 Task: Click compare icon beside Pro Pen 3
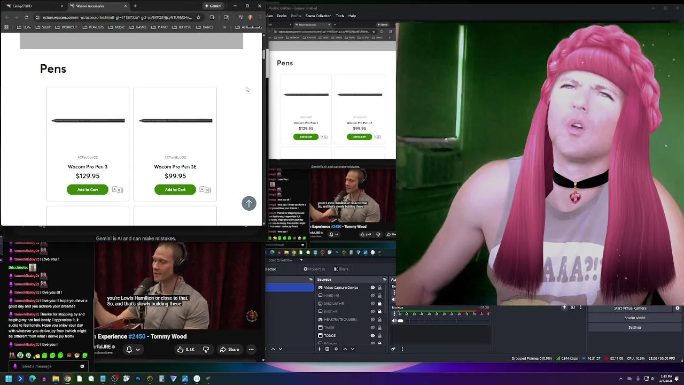[117, 190]
